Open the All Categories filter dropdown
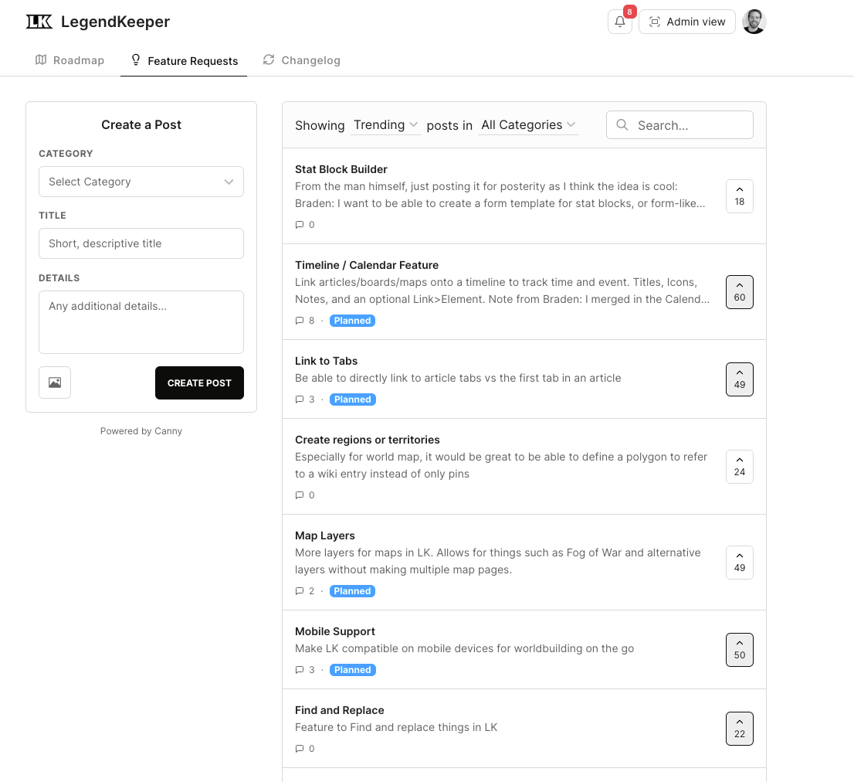Image resolution: width=854 pixels, height=782 pixels. coord(528,124)
